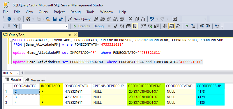
Task: Expand the New Item dropdown arrow
Action: pyautogui.click(x=33, y=19)
